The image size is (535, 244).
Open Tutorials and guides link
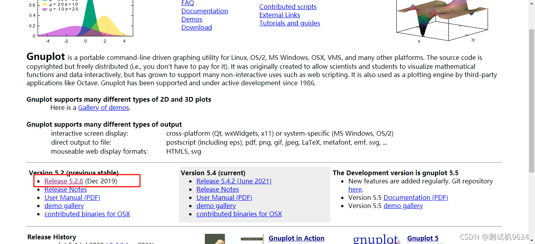tap(289, 23)
